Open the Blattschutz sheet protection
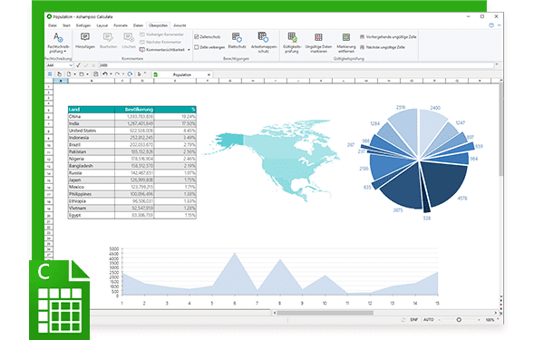544x340 pixels. click(237, 41)
